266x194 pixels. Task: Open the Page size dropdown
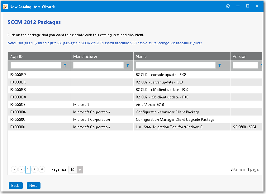tap(80, 169)
